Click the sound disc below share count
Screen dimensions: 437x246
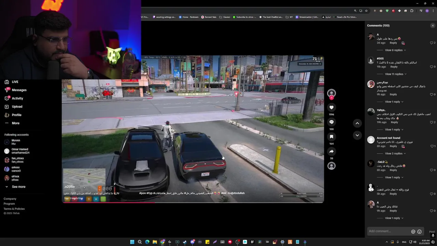click(x=331, y=166)
